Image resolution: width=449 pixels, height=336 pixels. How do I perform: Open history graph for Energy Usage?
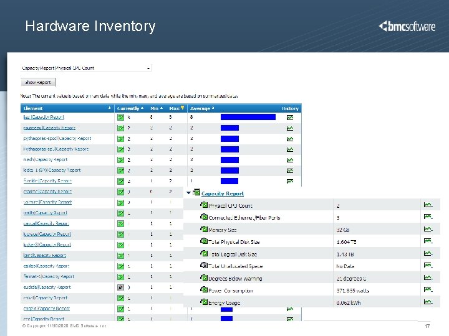pyautogui.click(x=428, y=302)
